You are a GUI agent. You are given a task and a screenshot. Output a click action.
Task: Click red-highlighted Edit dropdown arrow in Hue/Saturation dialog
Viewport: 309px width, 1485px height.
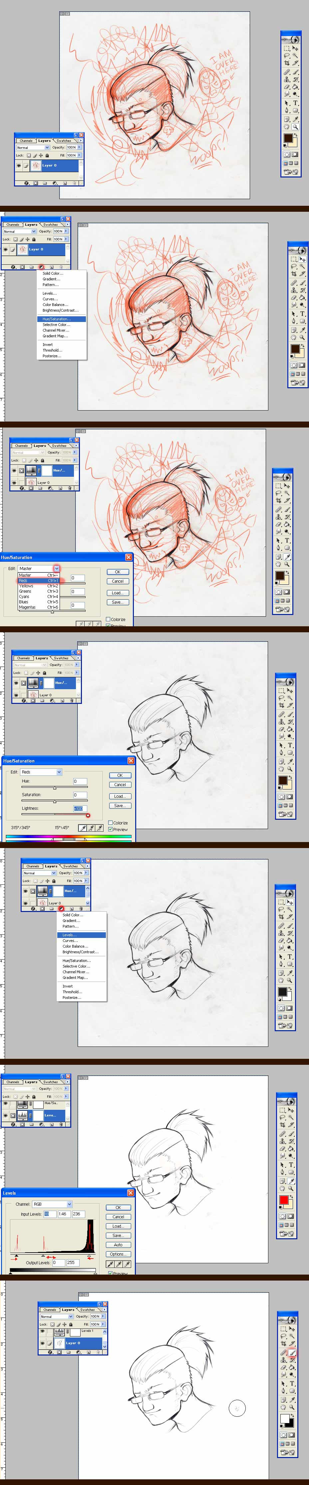pos(57,568)
